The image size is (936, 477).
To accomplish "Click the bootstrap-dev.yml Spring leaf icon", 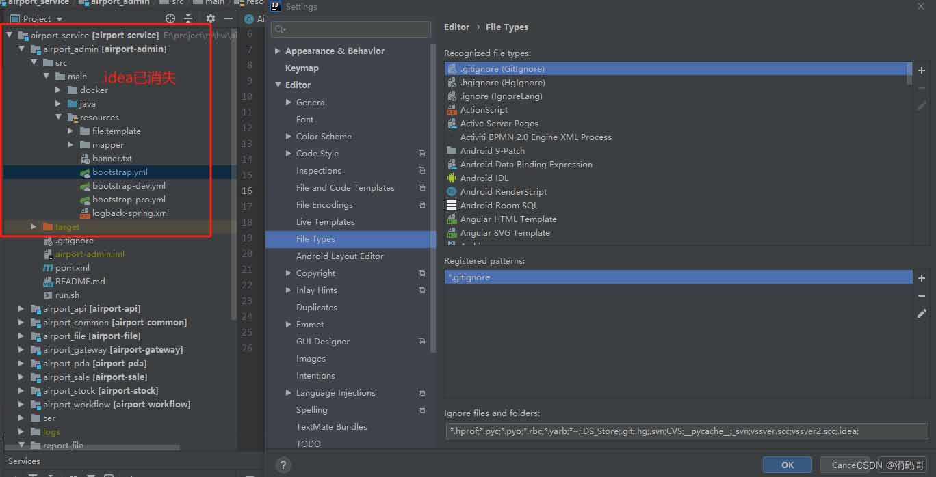I will coord(85,186).
